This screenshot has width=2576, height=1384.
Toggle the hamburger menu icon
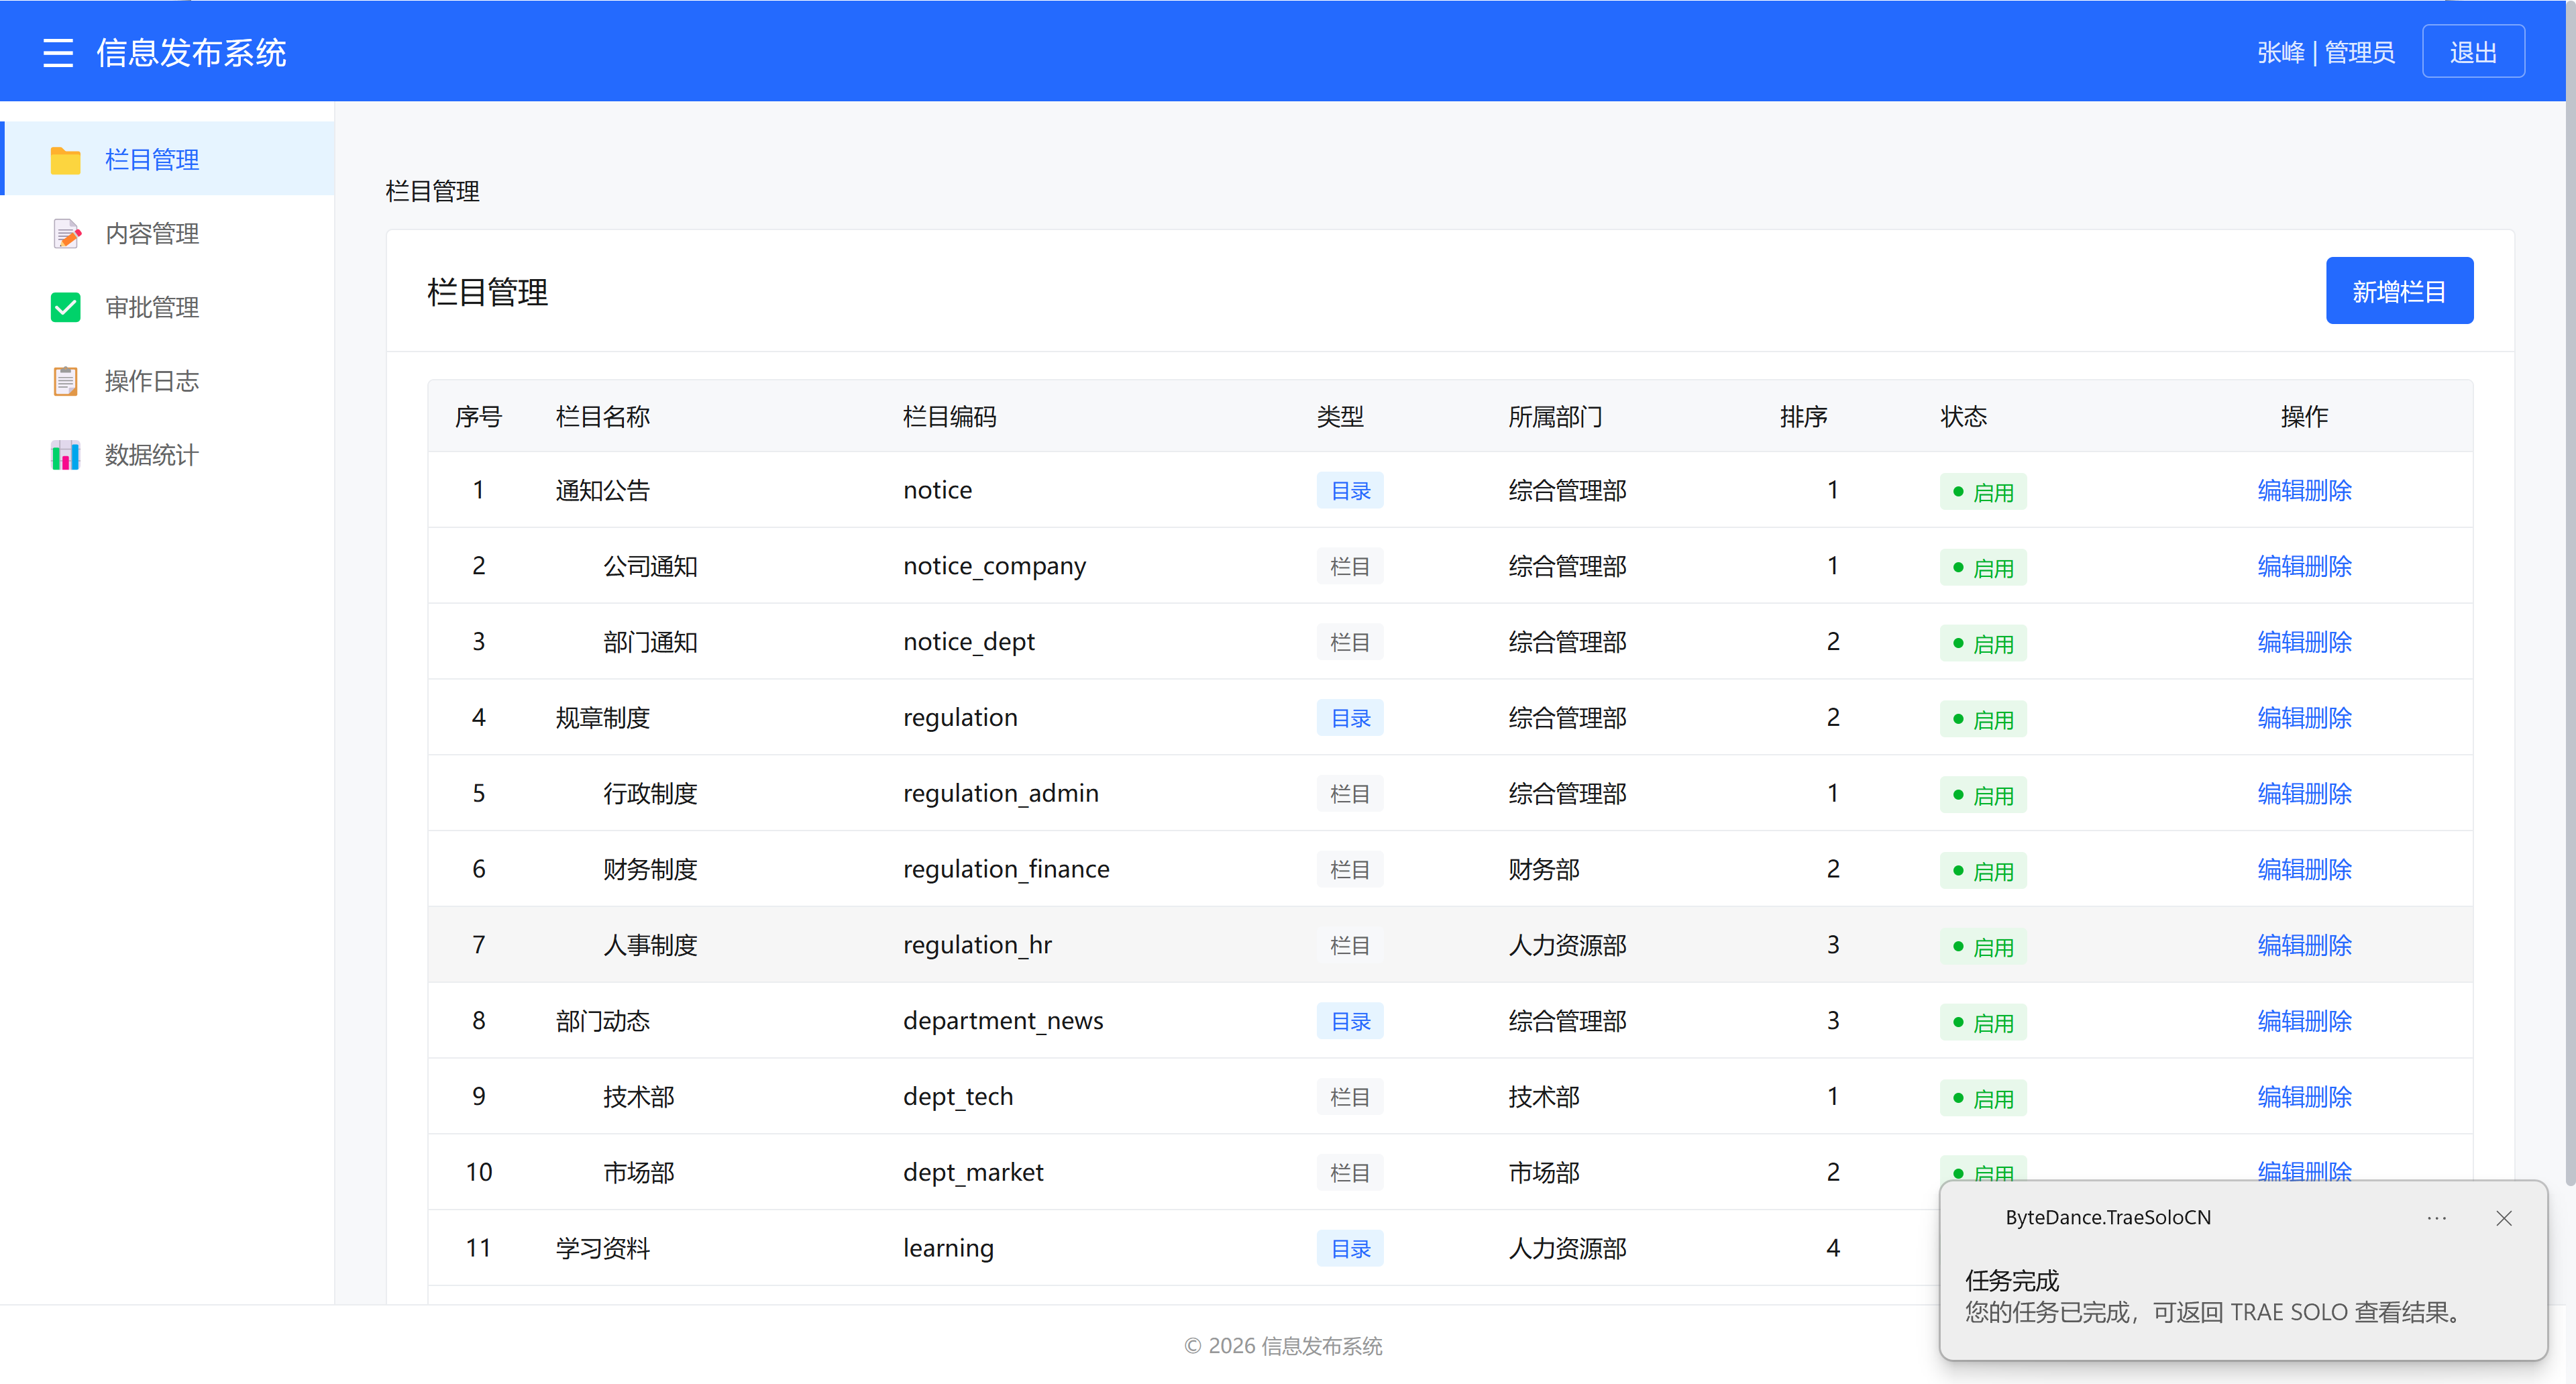pos(58,52)
